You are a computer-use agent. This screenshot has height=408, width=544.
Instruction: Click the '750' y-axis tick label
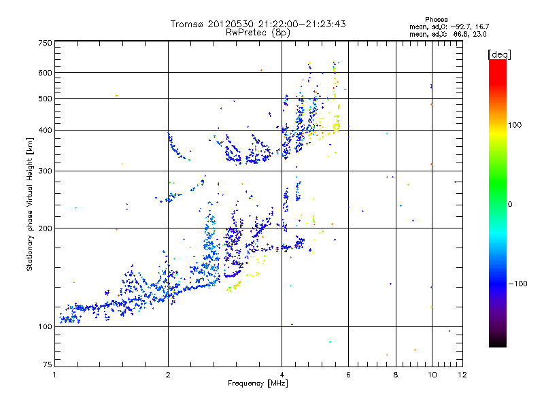pyautogui.click(x=46, y=43)
